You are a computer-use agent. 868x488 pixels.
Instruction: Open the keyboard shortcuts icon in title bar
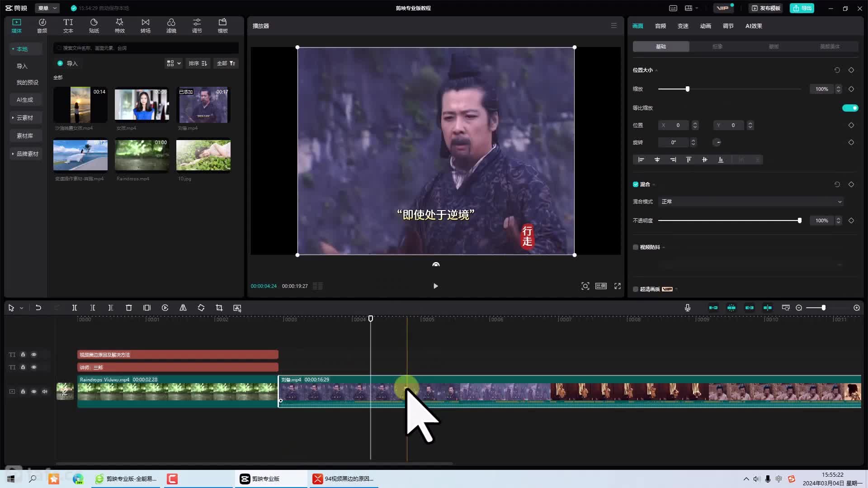[x=673, y=8]
